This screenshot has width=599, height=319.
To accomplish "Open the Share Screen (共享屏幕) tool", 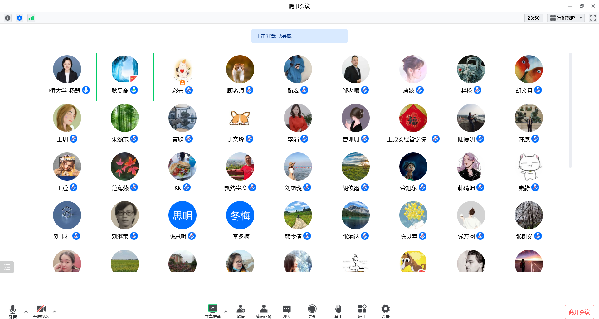I will 212,311.
